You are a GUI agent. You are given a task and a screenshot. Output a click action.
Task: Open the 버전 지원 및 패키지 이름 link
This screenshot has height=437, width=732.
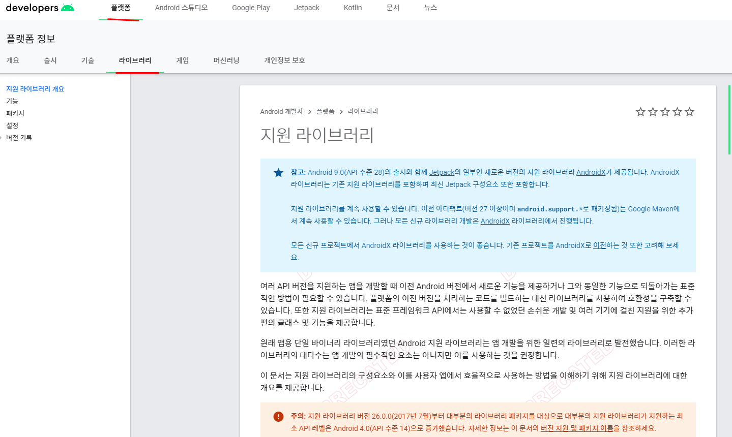pyautogui.click(x=577, y=428)
